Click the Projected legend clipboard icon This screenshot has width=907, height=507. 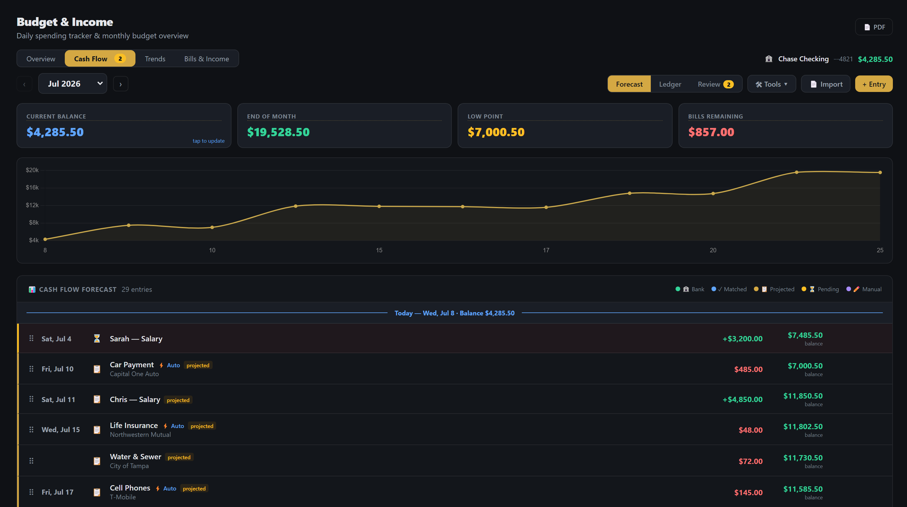coord(764,289)
